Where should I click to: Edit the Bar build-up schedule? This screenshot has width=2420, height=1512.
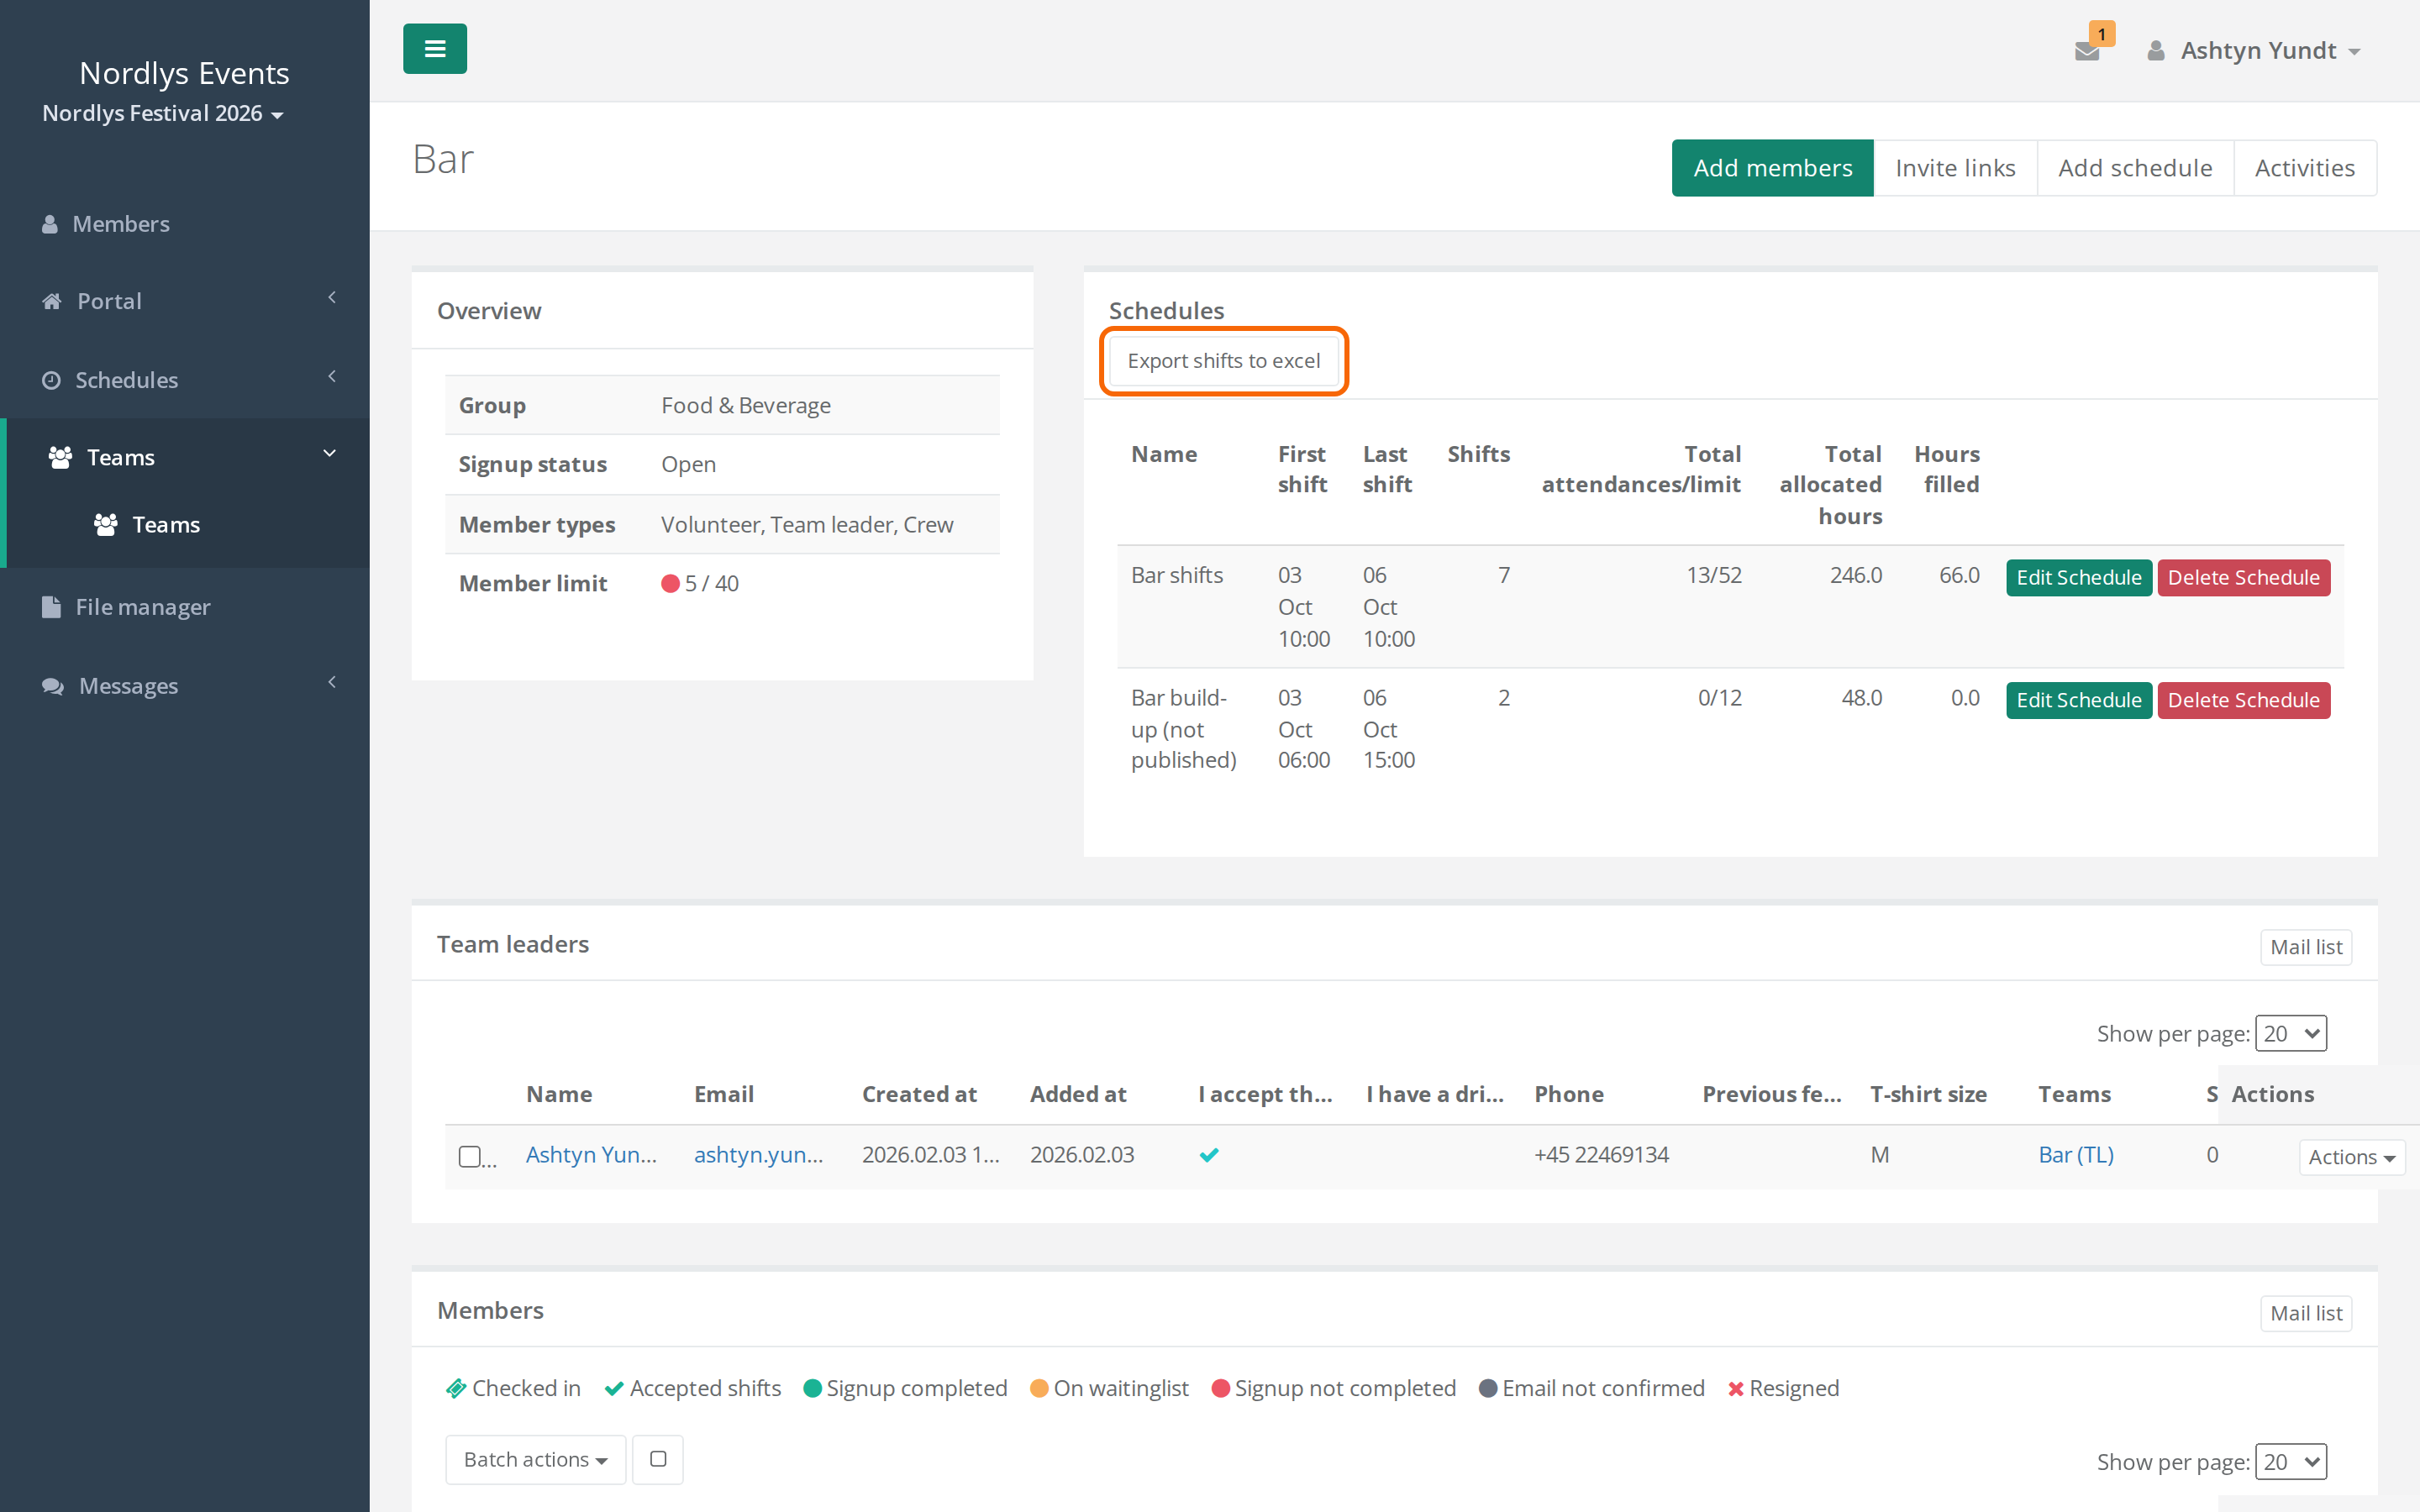(2078, 700)
